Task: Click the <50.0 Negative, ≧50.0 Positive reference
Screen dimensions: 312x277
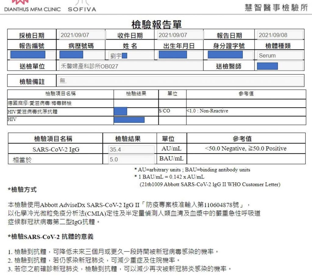Action: [246, 148]
